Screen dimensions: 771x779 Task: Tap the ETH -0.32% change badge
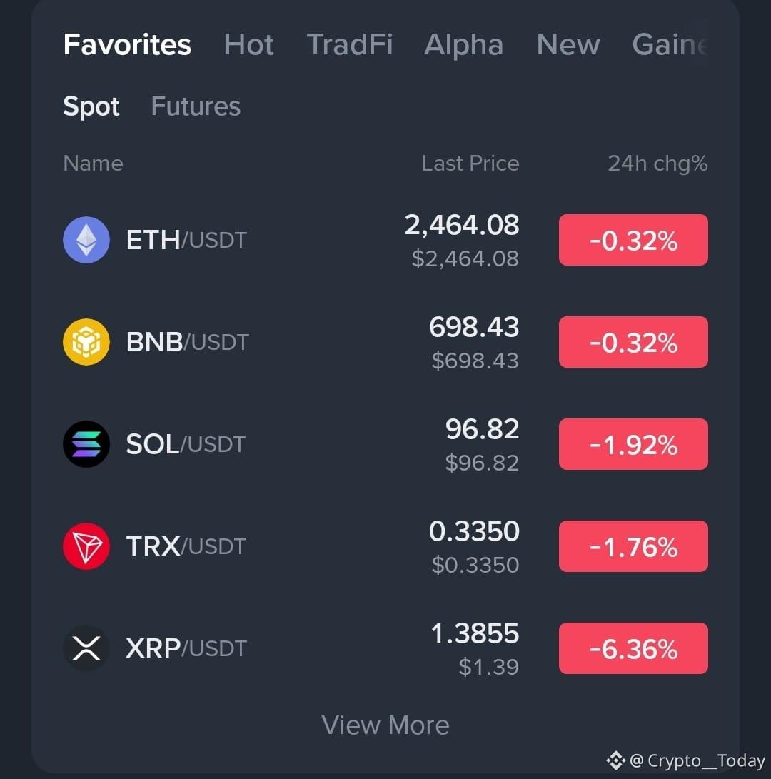(x=633, y=240)
